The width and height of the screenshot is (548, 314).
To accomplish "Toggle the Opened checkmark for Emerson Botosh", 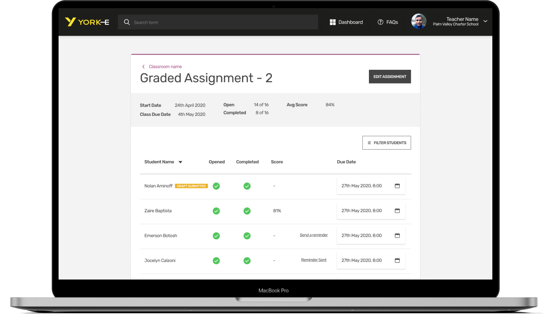I will pos(216,236).
